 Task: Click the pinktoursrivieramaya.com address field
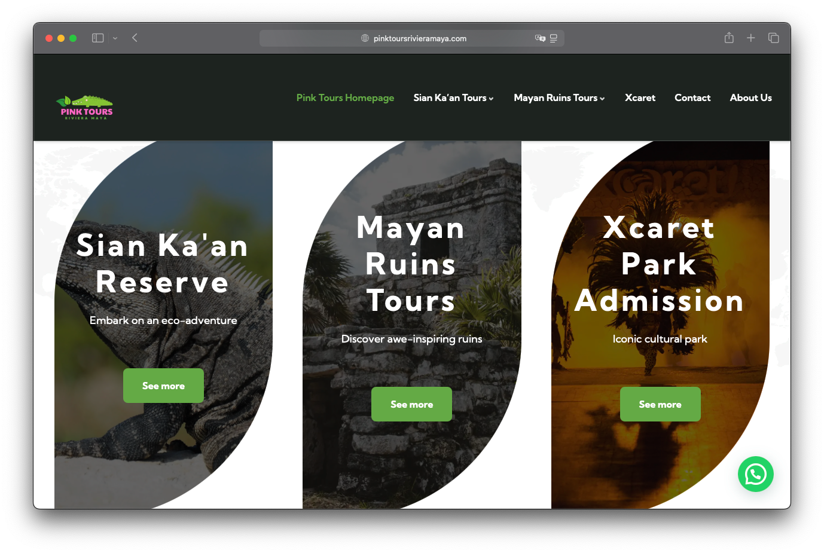tap(412, 38)
